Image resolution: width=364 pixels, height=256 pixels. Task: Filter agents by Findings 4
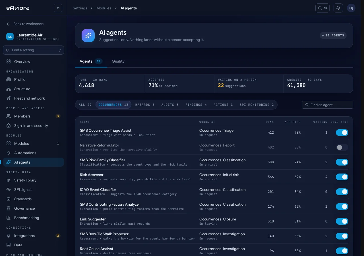click(196, 105)
